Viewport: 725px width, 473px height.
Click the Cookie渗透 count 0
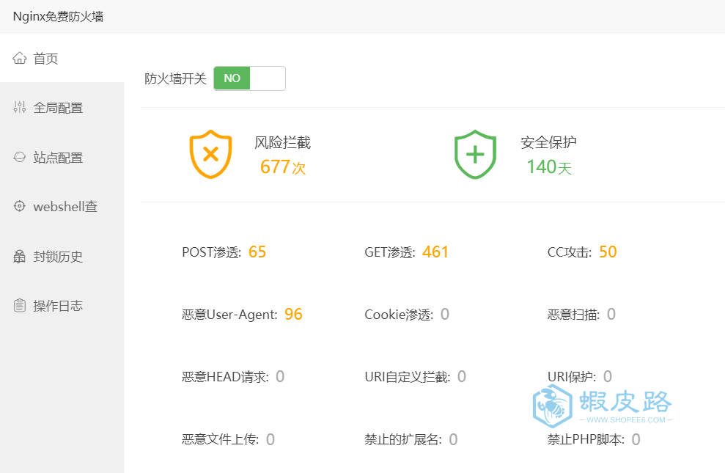(x=445, y=315)
